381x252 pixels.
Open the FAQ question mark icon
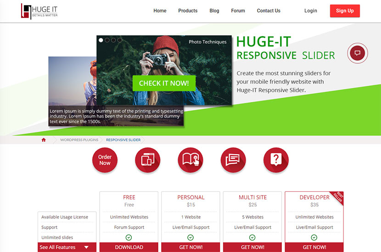pos(276,160)
